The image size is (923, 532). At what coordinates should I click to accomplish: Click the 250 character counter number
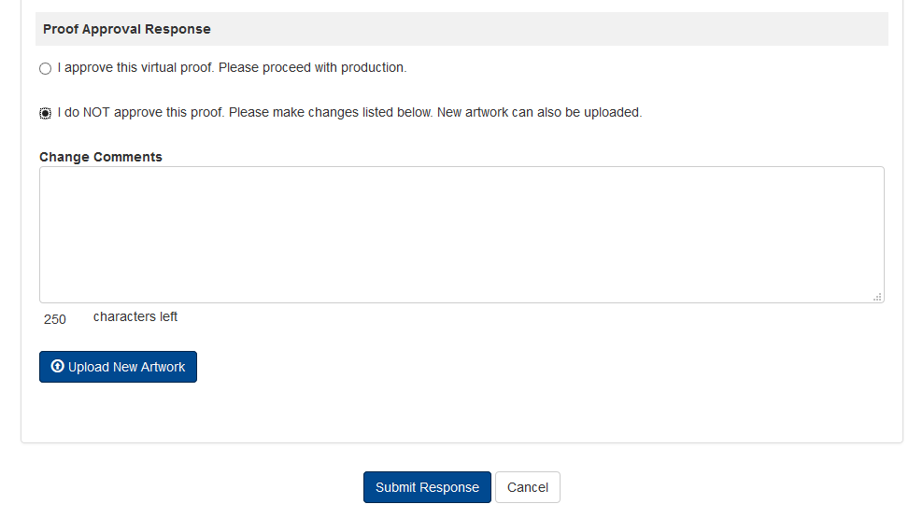(x=55, y=319)
